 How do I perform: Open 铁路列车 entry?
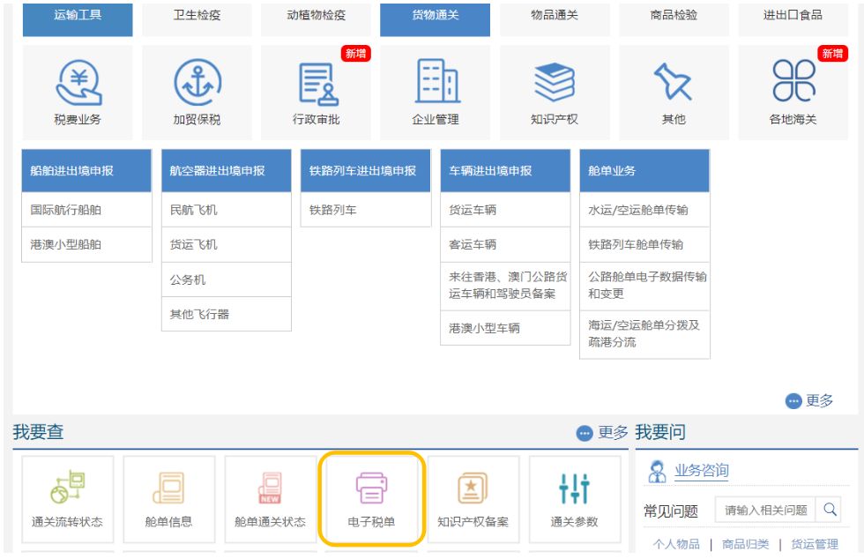click(365, 210)
